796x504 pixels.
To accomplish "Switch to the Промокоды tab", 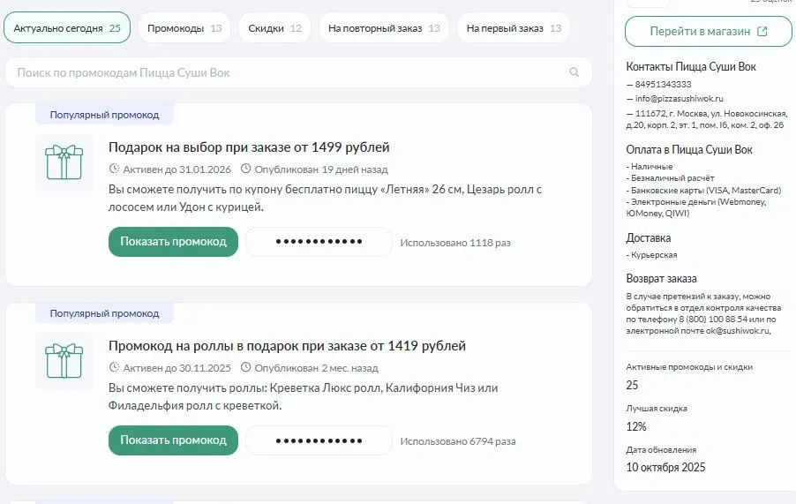I will point(184,28).
